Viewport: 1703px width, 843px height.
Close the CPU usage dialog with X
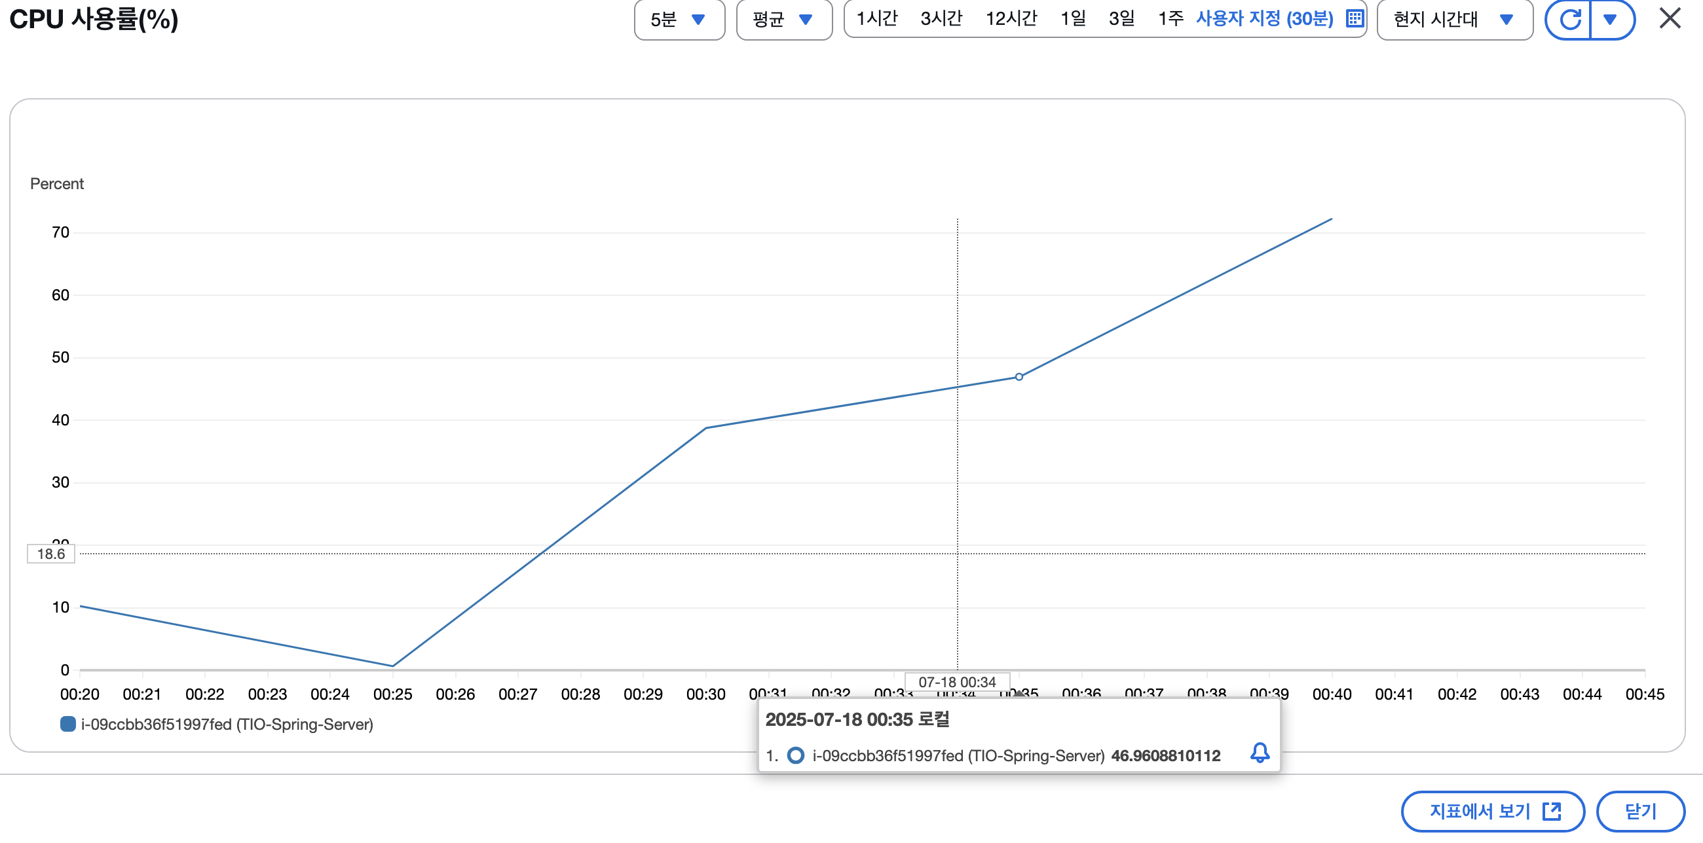[x=1670, y=18]
